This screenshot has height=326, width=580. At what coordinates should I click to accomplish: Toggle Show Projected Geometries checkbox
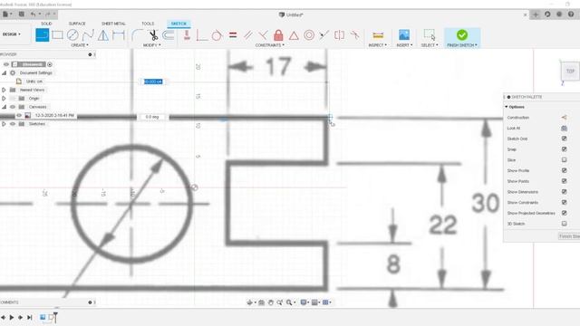pos(564,213)
